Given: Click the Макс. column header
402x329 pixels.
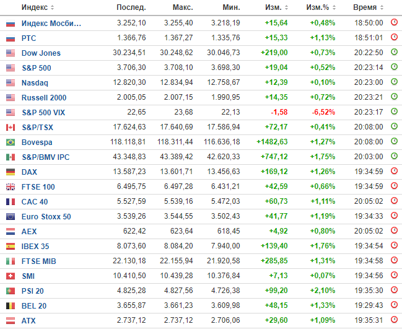Looking at the screenshot, I should 183,7.
